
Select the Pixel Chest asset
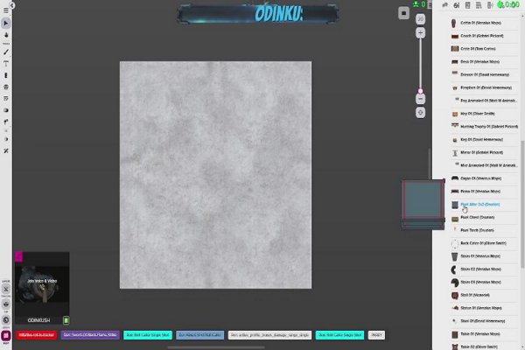pyautogui.click(x=484, y=217)
